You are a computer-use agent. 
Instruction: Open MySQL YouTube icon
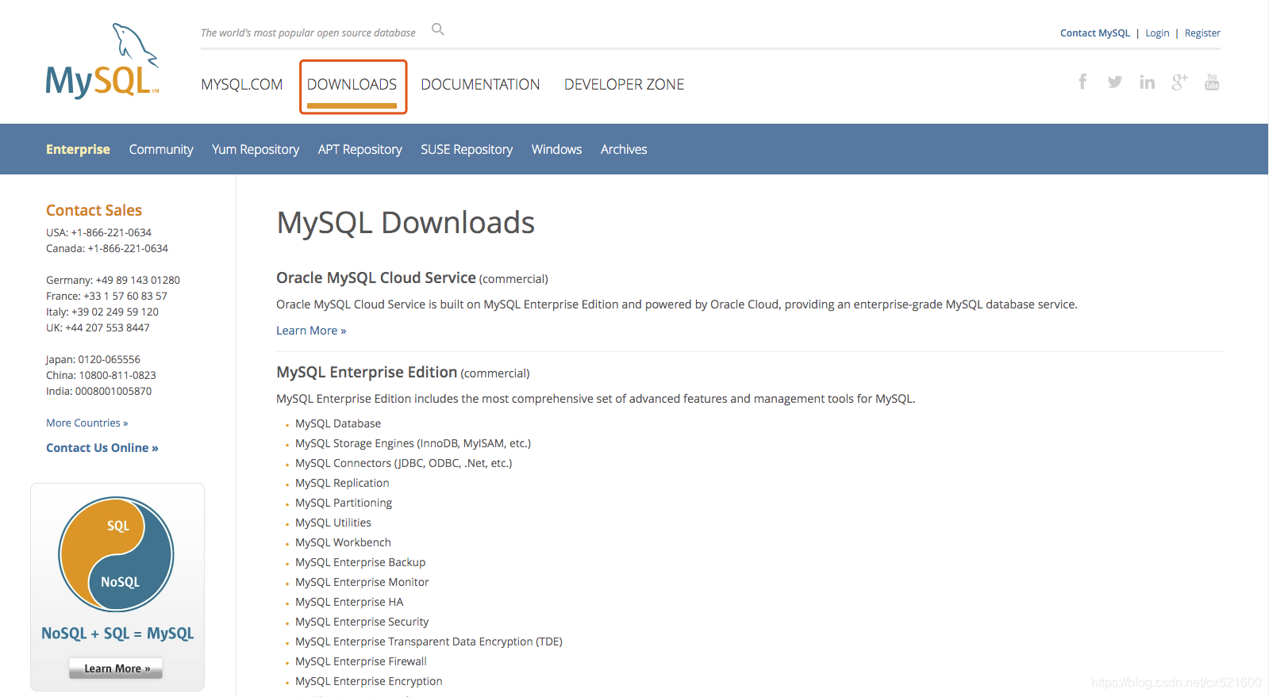[x=1212, y=82]
